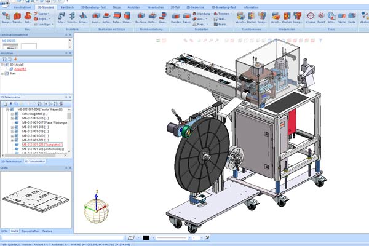The image size is (369, 246).
Task: Select the Anfü... add-on tool
Action: pos(106,18)
